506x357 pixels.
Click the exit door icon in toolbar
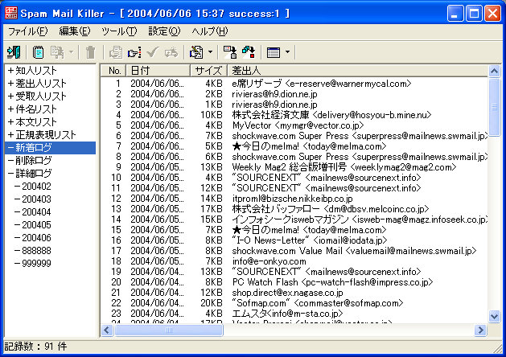coord(14,52)
